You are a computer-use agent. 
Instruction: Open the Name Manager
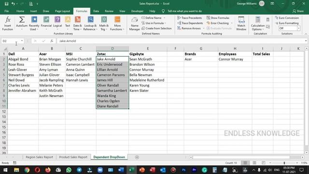point(134,24)
